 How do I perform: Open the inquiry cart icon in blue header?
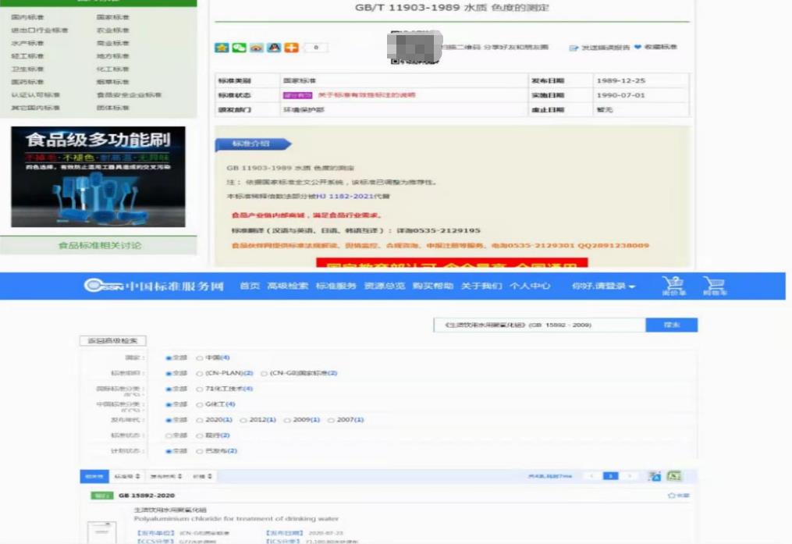coord(672,286)
